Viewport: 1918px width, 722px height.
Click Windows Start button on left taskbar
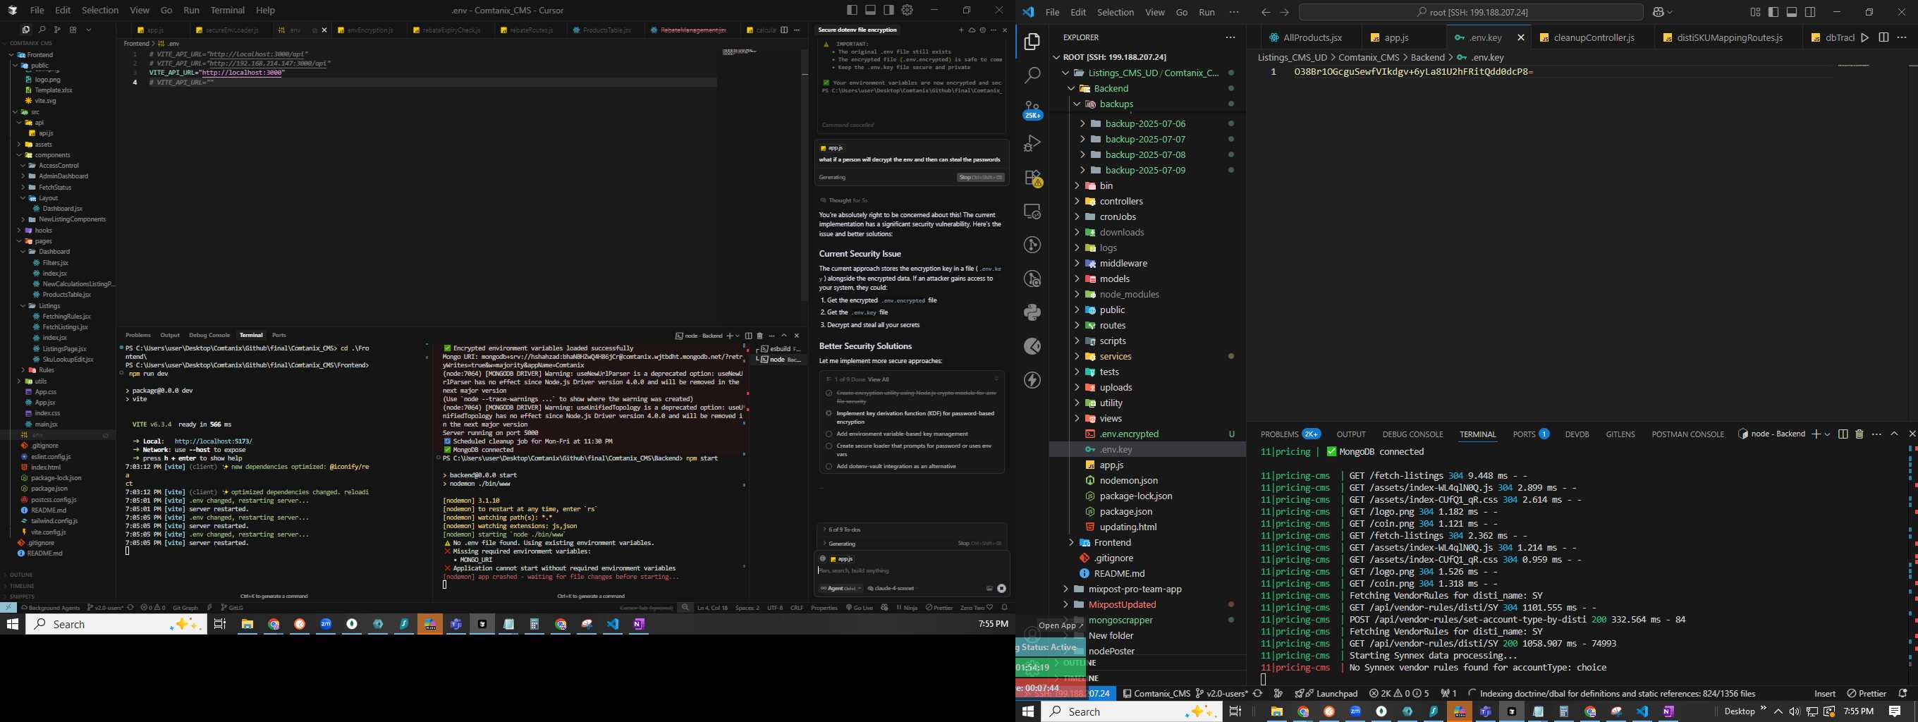pyautogui.click(x=12, y=625)
